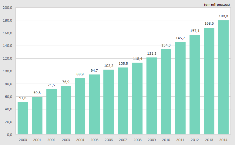Select the 168,6 data label
The image size is (235, 145).
pos(209,23)
